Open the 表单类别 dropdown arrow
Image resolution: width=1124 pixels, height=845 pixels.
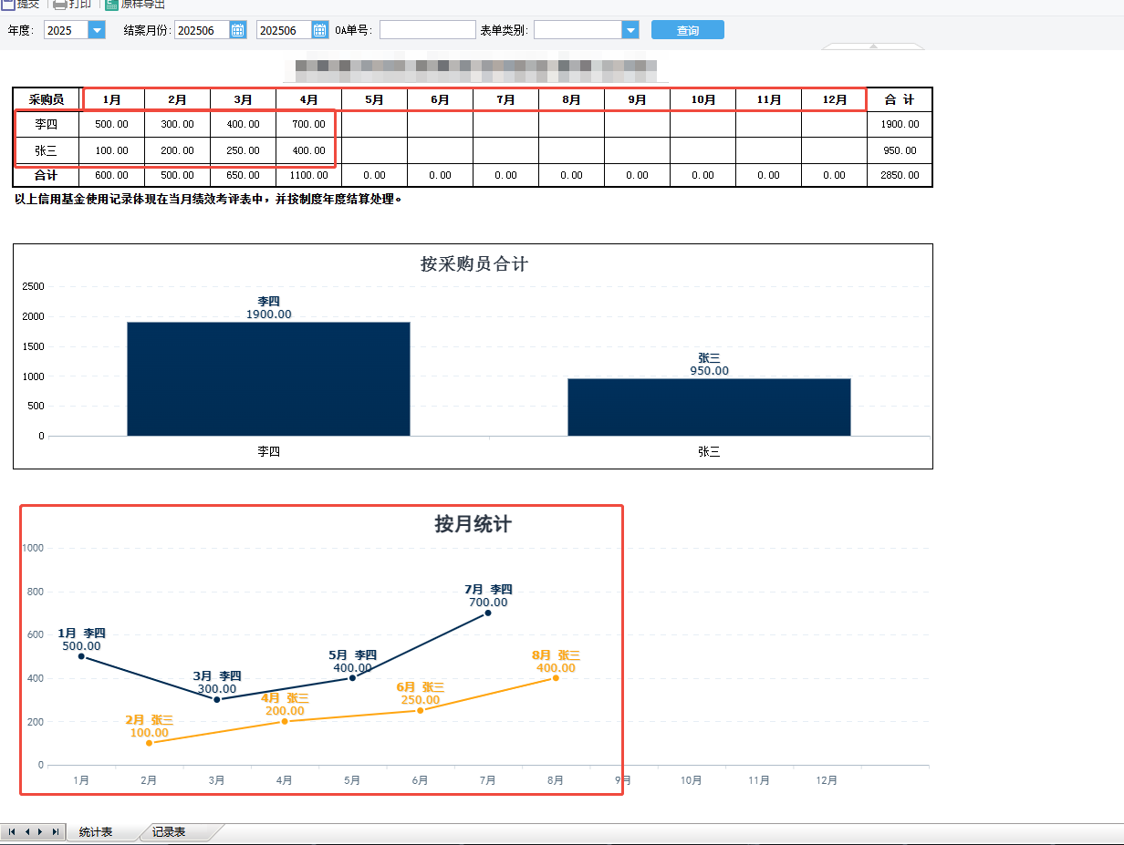click(x=630, y=30)
